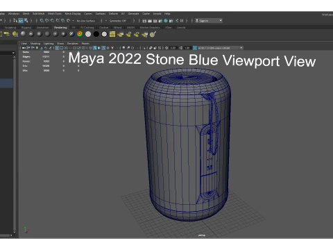333x250 pixels.
Task: Open the Mesh Display menu
Action: [x=73, y=14]
